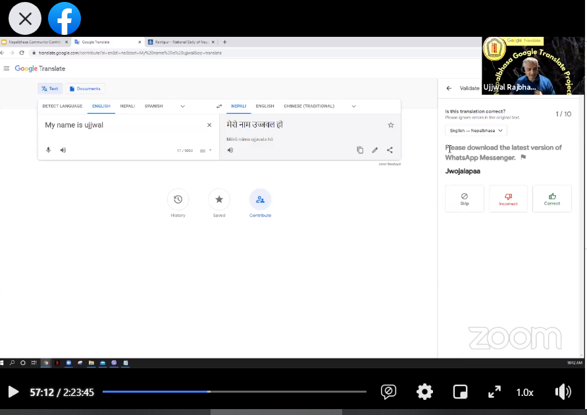The image size is (587, 415).
Task: Enable picture-in-picture mini player
Action: tap(460, 392)
